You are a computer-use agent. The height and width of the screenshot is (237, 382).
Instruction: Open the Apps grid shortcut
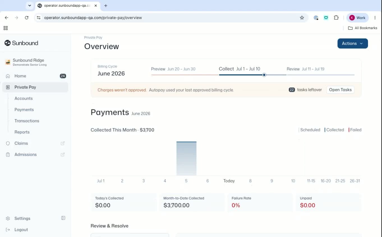[x=6, y=28]
